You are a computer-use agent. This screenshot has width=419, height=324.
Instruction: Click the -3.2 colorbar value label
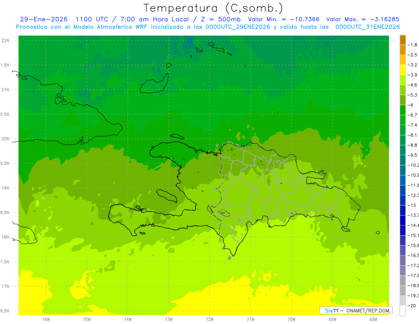coord(412,65)
